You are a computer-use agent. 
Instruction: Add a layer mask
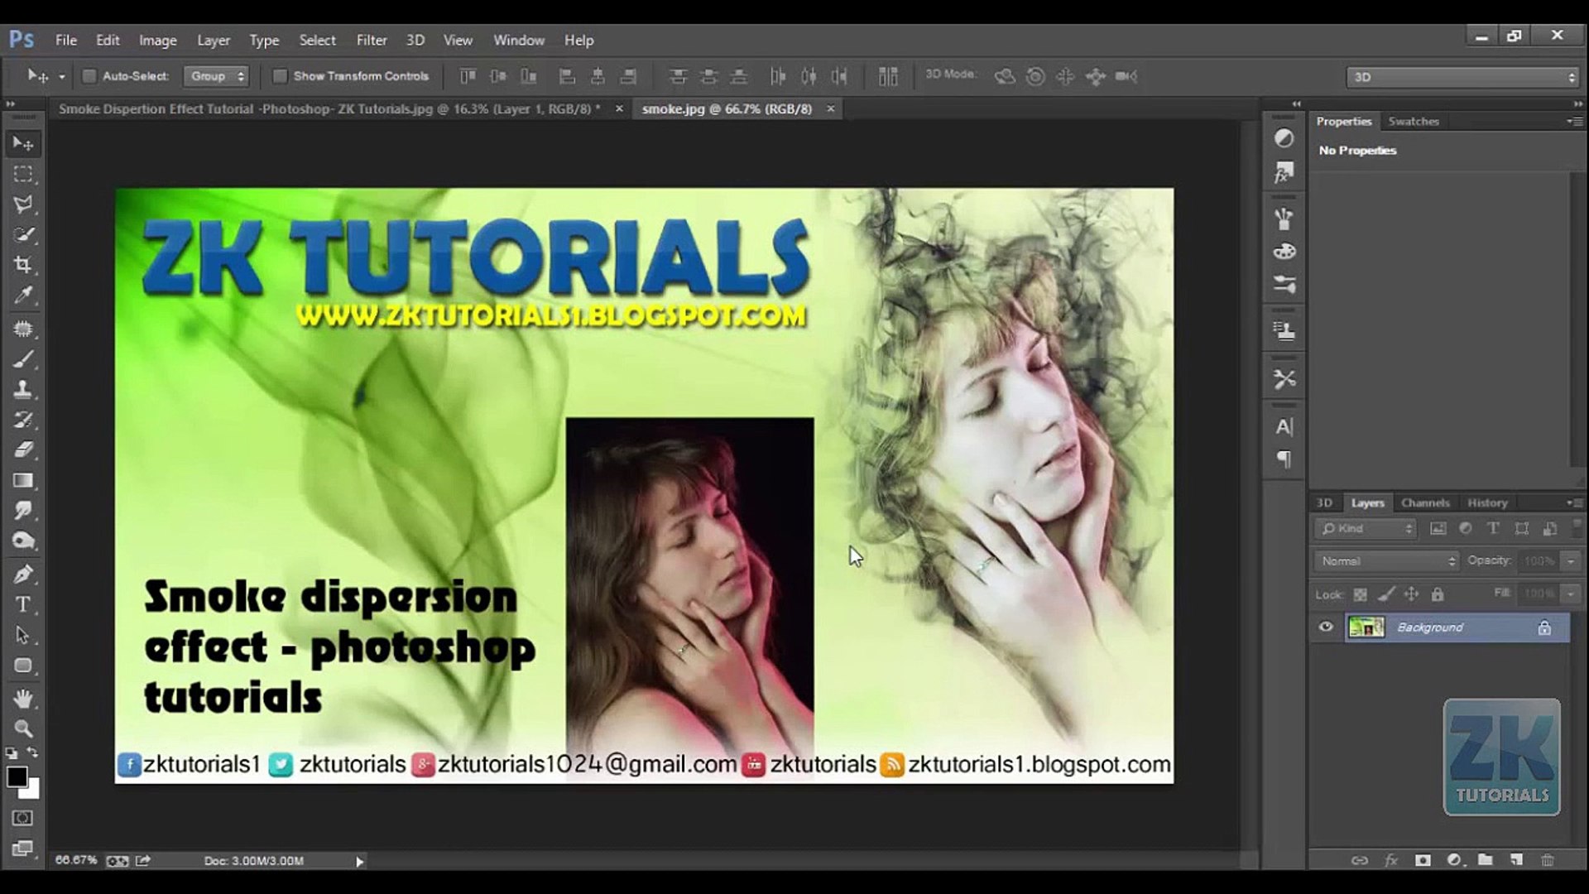click(1423, 860)
